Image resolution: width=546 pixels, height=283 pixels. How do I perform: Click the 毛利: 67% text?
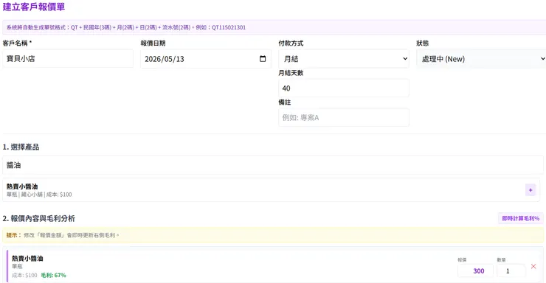(53, 276)
